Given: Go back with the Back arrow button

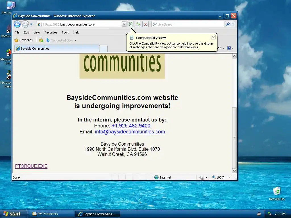Looking at the screenshot, I should (17, 24).
